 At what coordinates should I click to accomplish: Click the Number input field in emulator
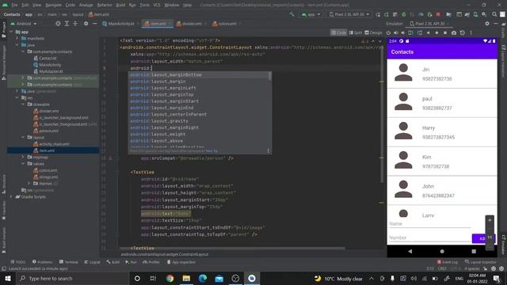click(x=429, y=237)
